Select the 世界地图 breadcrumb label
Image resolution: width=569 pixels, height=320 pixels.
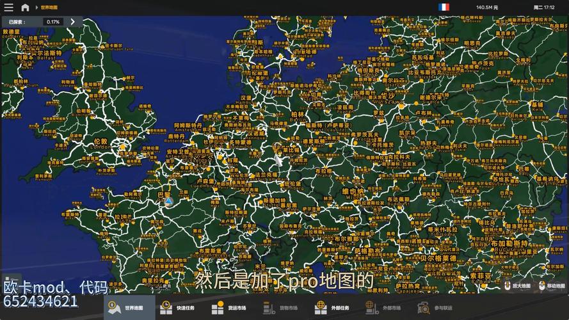[x=49, y=7]
